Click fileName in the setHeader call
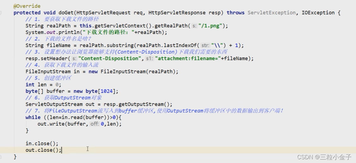This screenshot has width=356, height=163. point(236,58)
